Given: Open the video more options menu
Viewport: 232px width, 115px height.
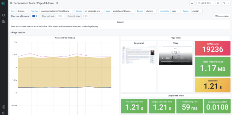Looking at the screenshot, I should point(189,58).
